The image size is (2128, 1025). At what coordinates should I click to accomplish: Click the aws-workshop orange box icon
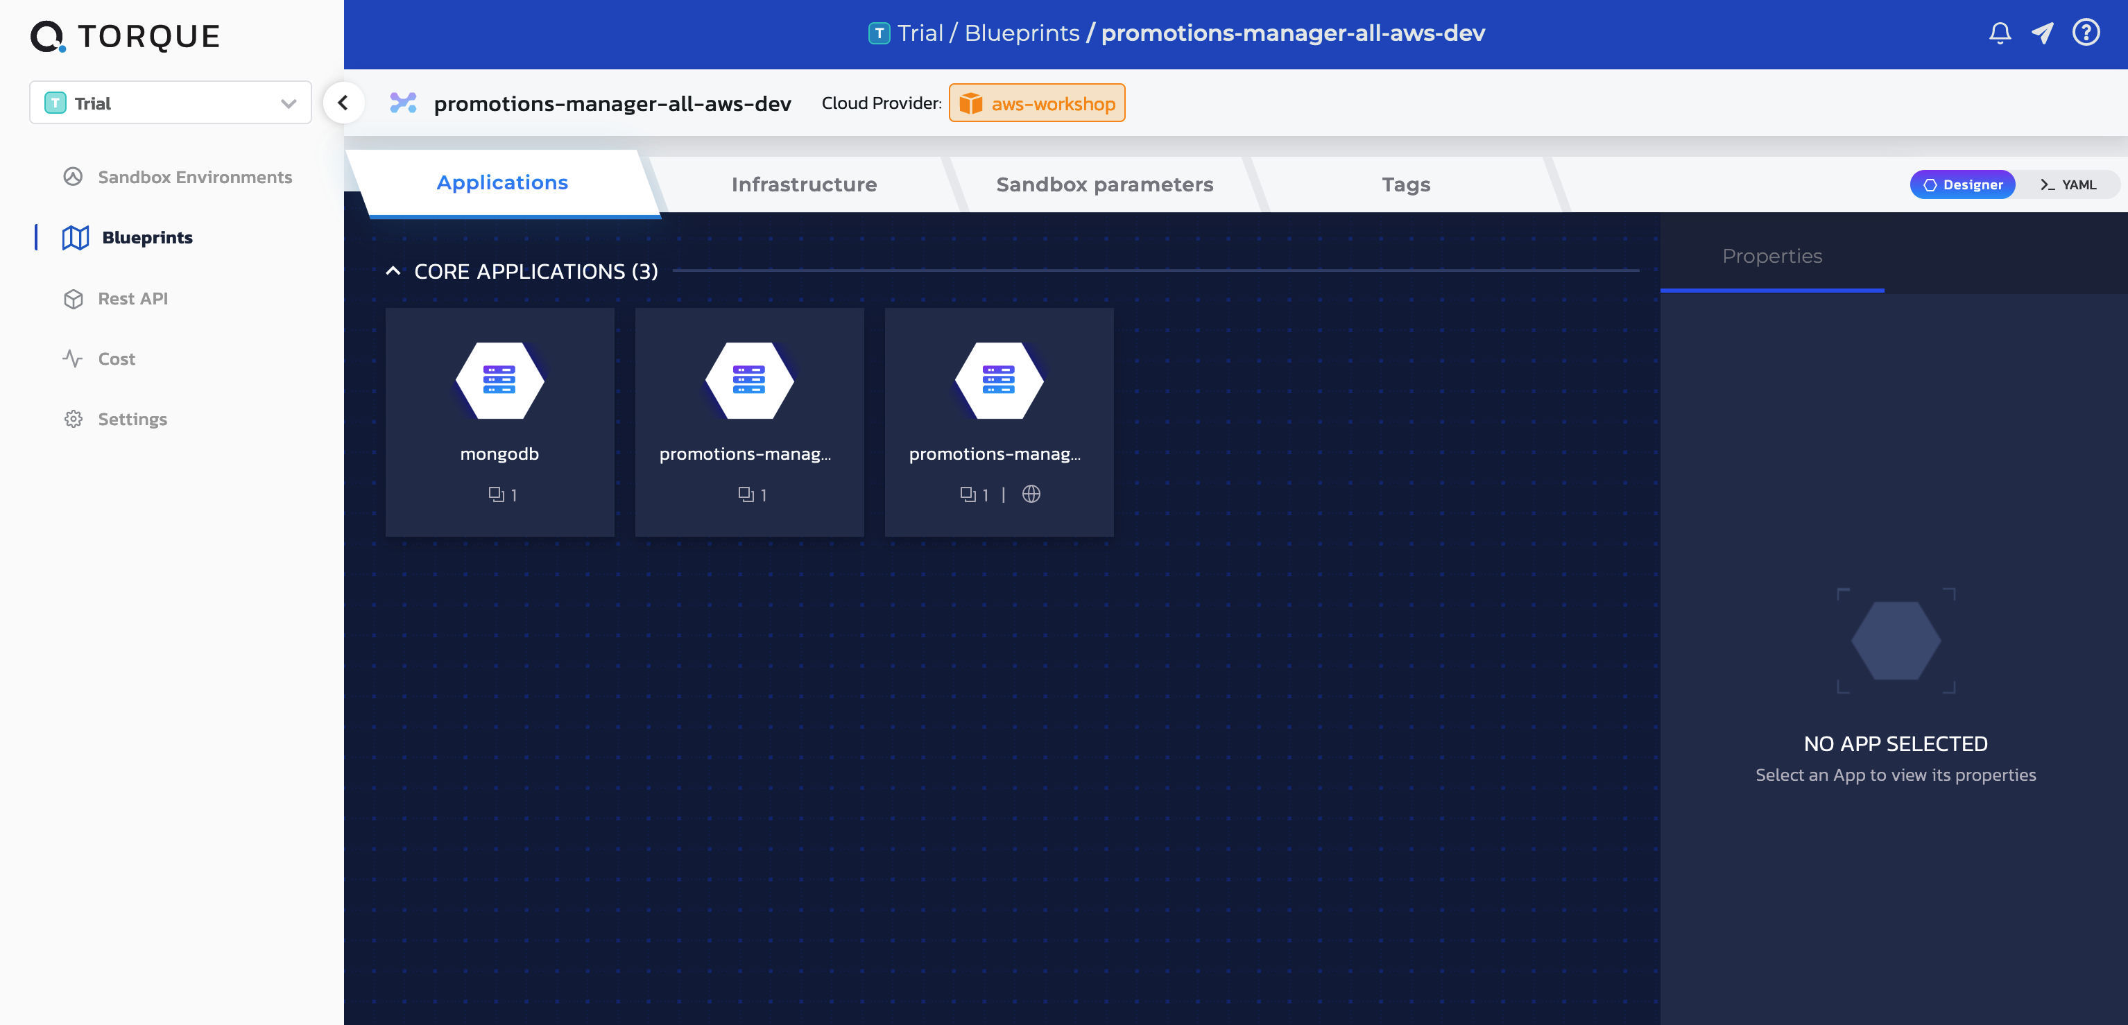point(970,103)
